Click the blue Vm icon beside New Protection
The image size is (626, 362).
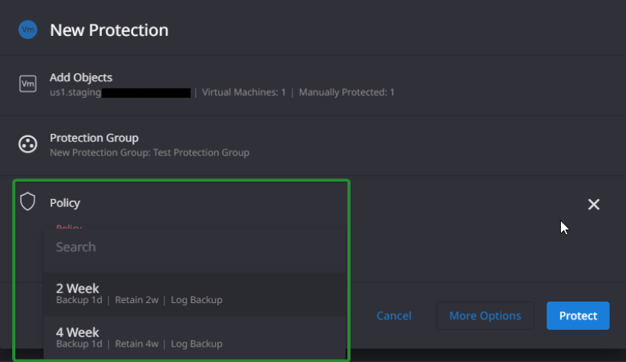point(28,30)
